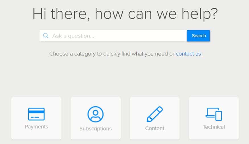Select the Technical category label
The width and height of the screenshot is (249, 144).
point(214,127)
